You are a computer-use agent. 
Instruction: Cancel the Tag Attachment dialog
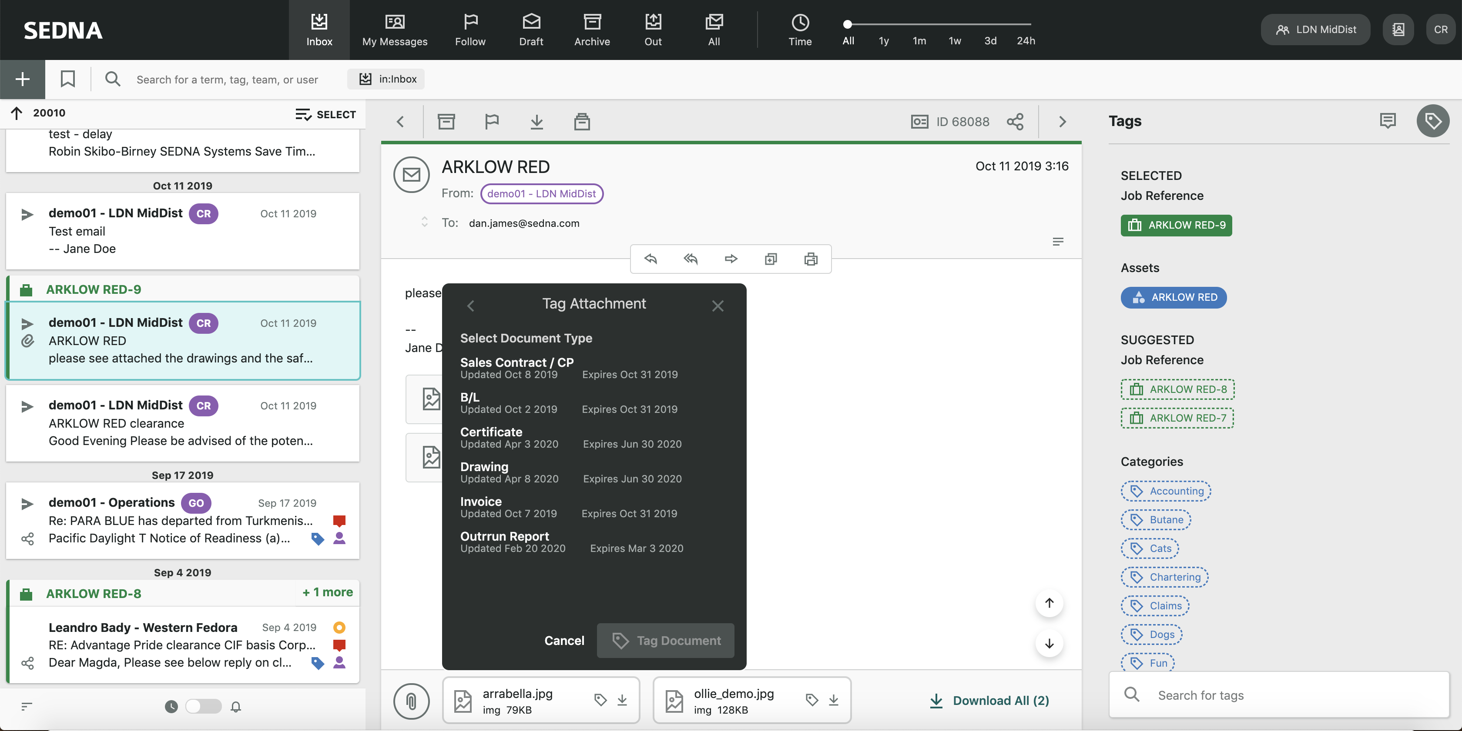(564, 641)
